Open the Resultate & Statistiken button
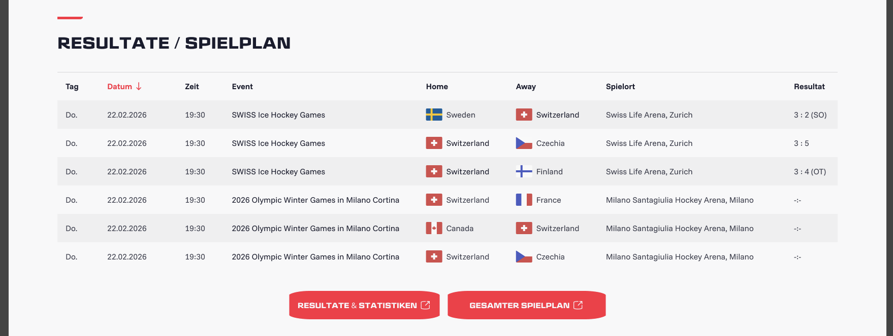This screenshot has height=336, width=893. pyautogui.click(x=364, y=305)
